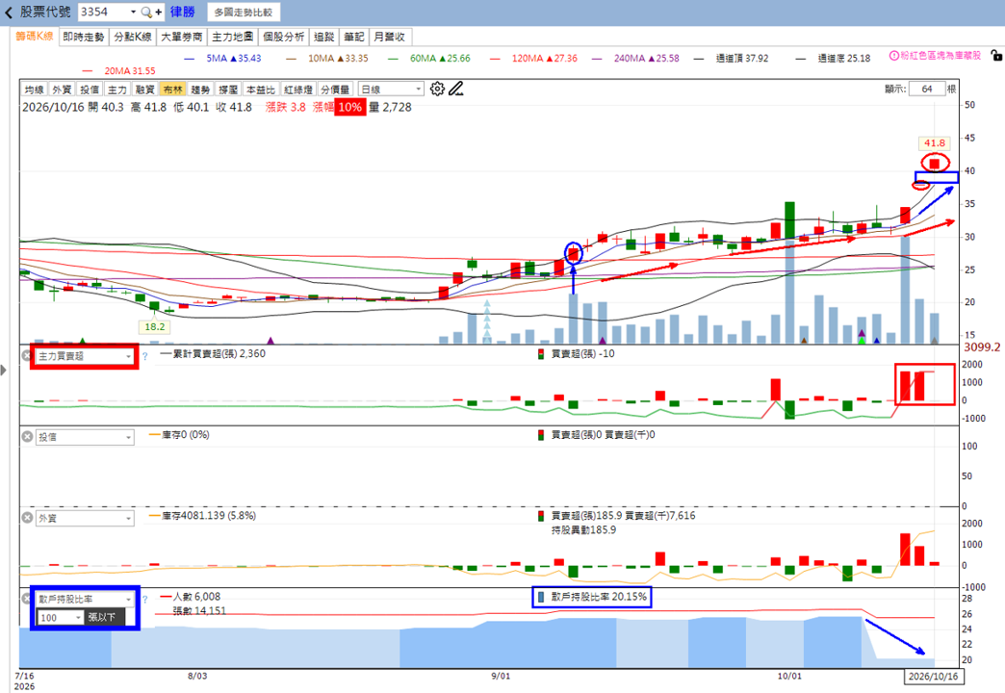
Task: Click the 本益比 button
Action: [x=261, y=90]
